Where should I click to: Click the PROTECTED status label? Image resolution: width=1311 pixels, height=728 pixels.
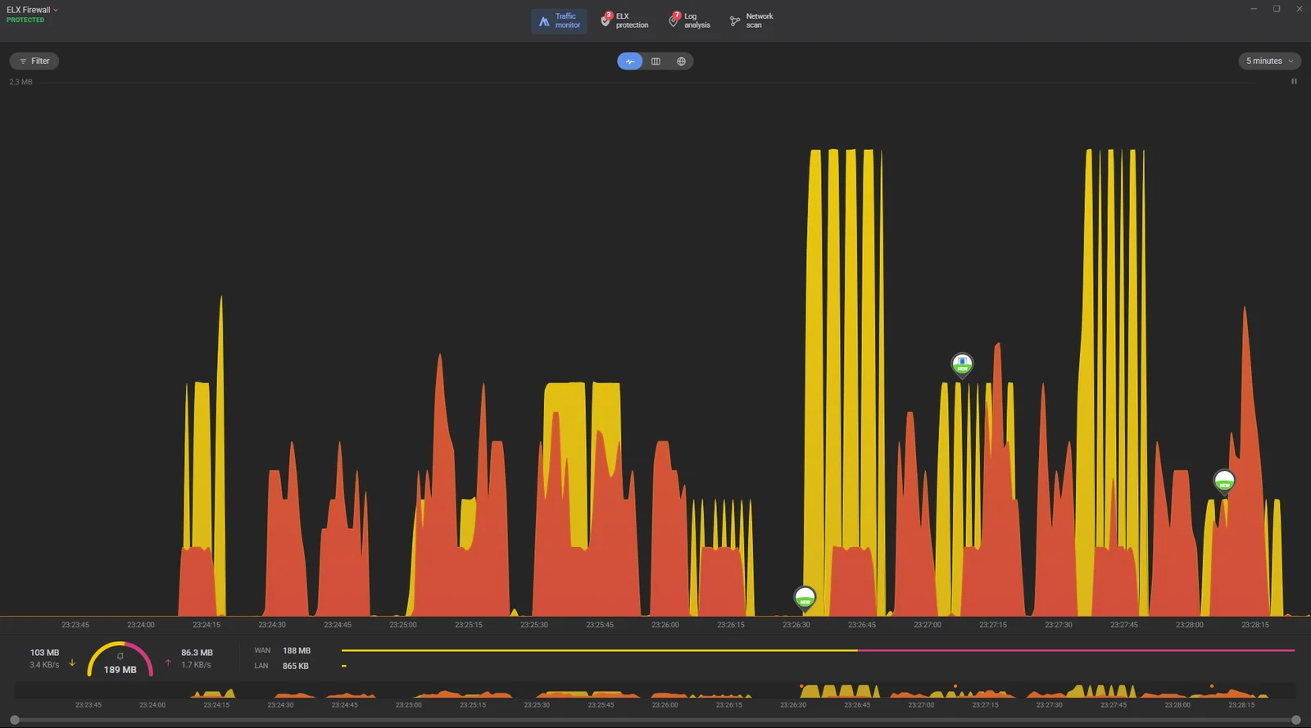click(25, 20)
